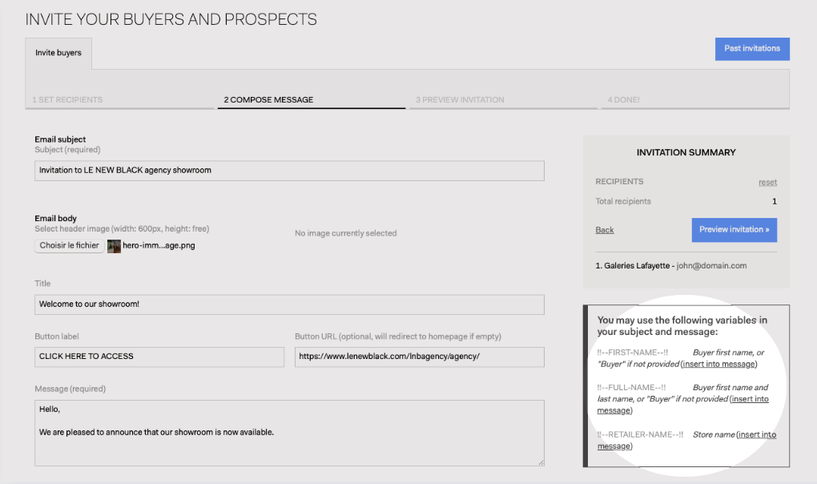
Task: Click the Title text field
Action: click(289, 305)
